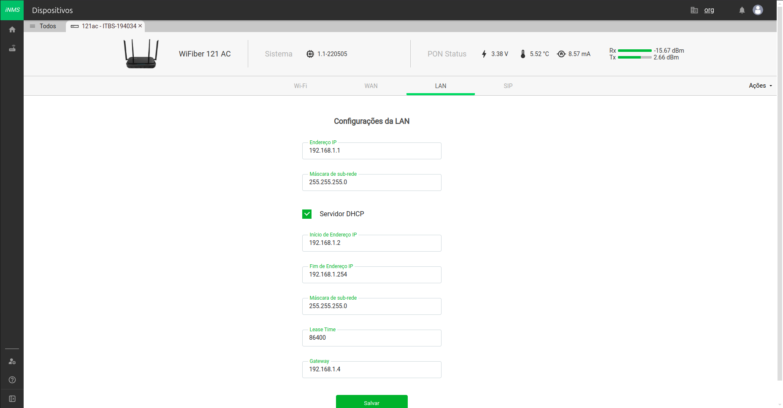The width and height of the screenshot is (783, 408).
Task: Click the page vertical scrollbar
Action: pyautogui.click(x=780, y=194)
